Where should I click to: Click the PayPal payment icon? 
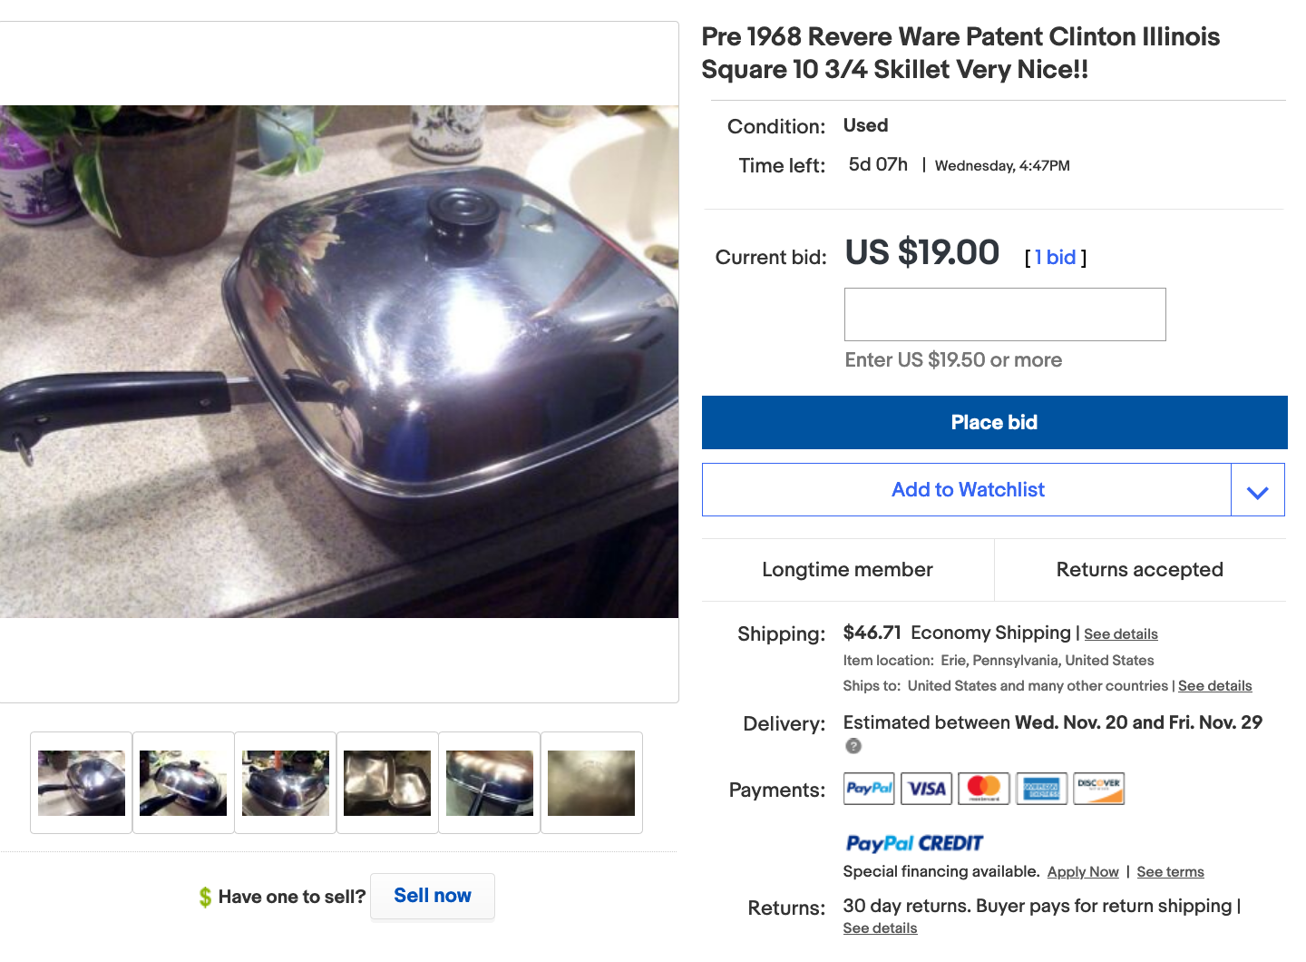pos(869,788)
